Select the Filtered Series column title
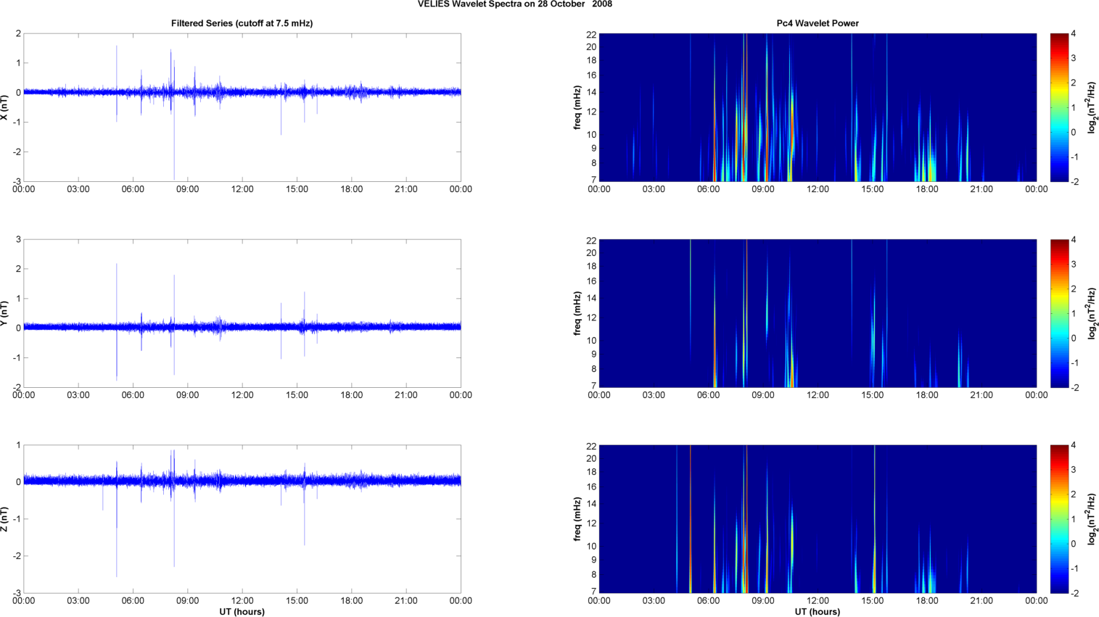 242,23
